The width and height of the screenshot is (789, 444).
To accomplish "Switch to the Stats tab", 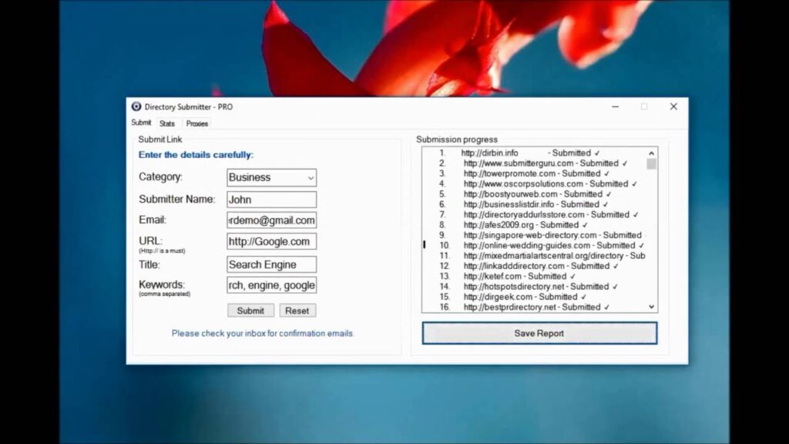I will click(167, 124).
